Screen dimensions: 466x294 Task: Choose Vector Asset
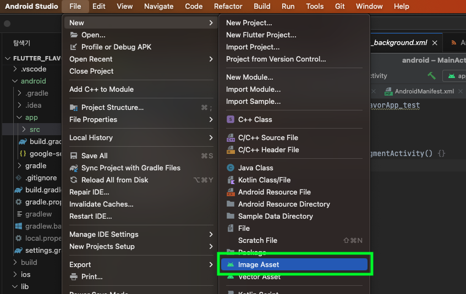click(294, 277)
